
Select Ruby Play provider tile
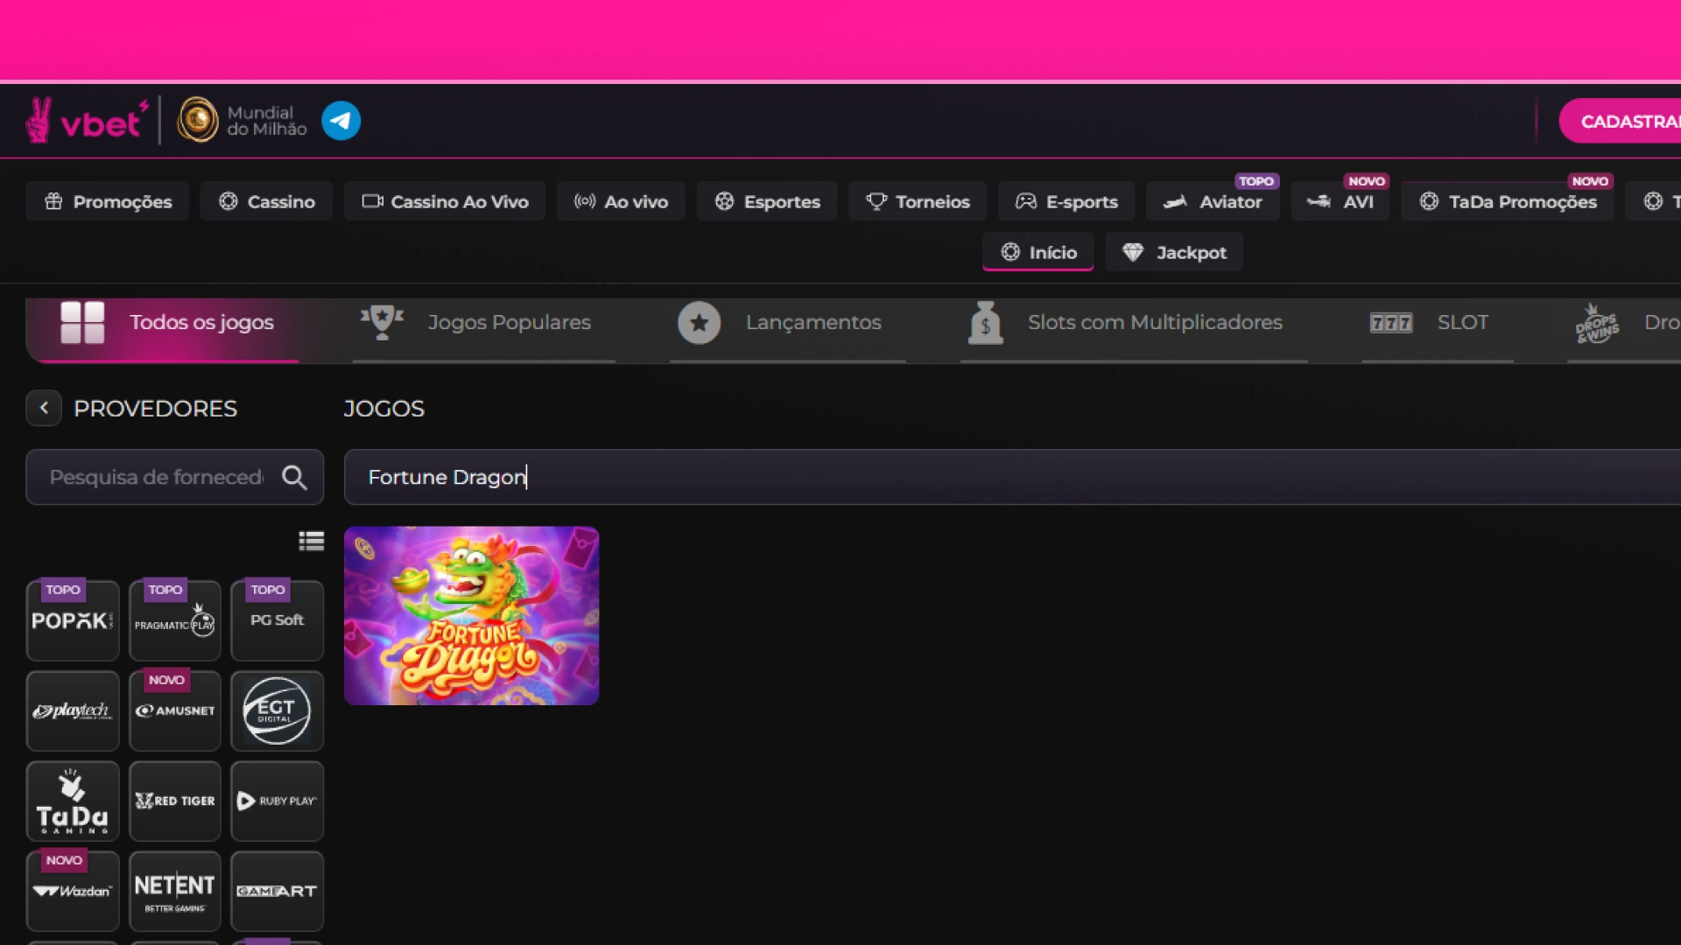(277, 801)
